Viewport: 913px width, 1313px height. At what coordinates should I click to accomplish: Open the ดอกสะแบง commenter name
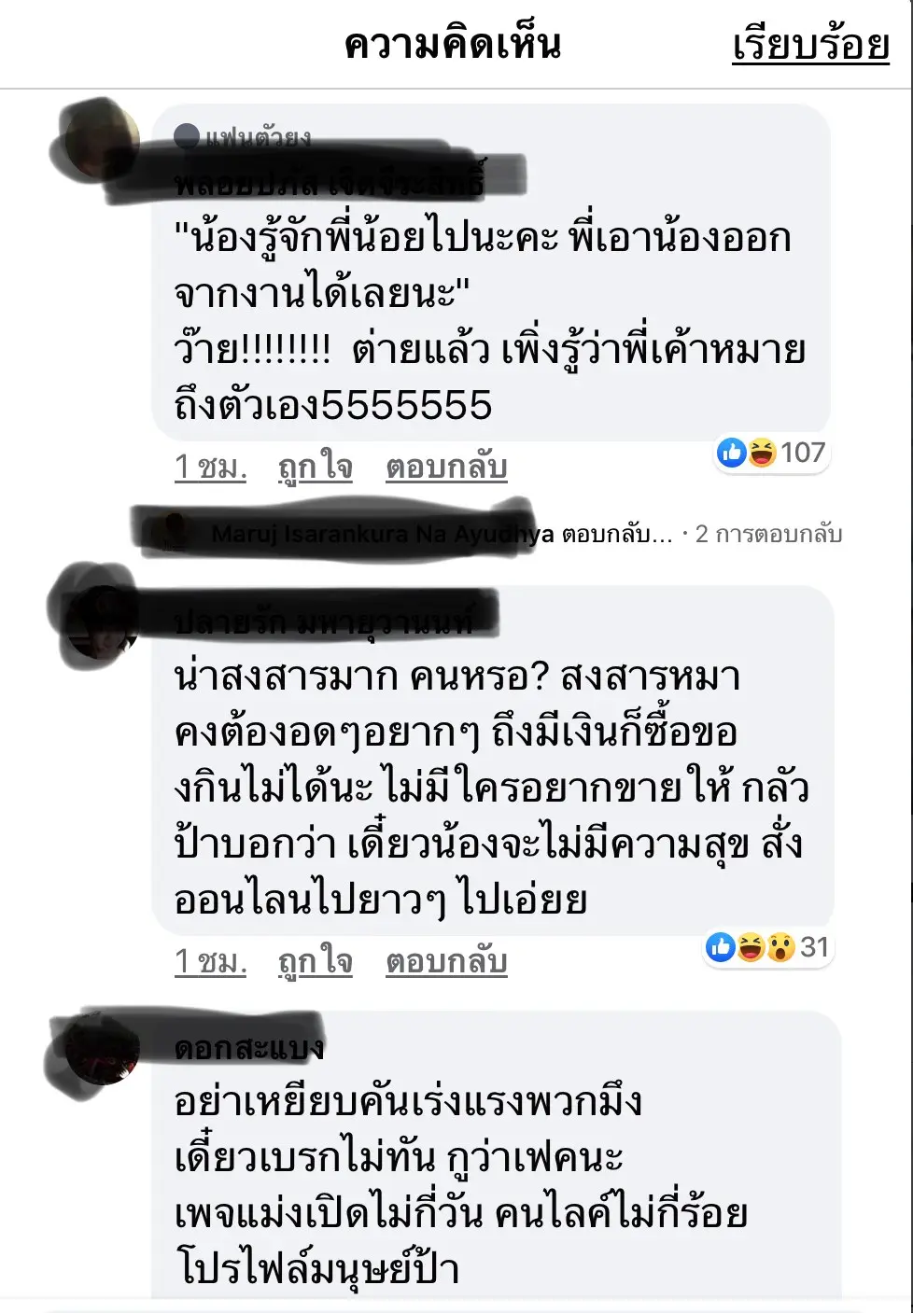coord(249,1048)
